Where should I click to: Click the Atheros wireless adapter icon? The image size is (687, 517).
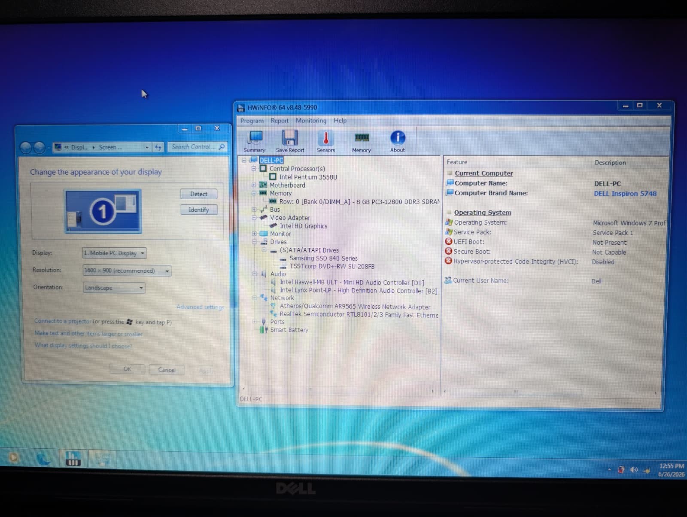point(273,306)
